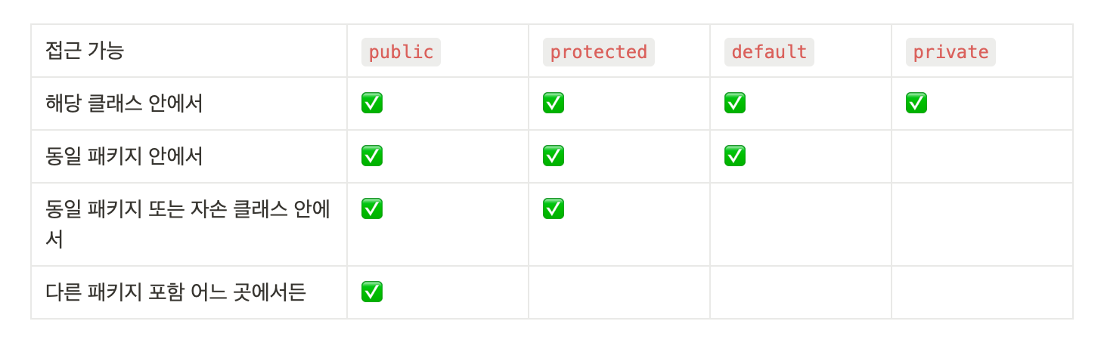
Task: Select the default code label in header
Action: 769,52
